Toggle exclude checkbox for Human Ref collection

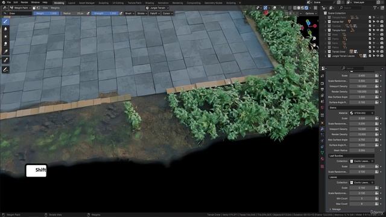370,22
